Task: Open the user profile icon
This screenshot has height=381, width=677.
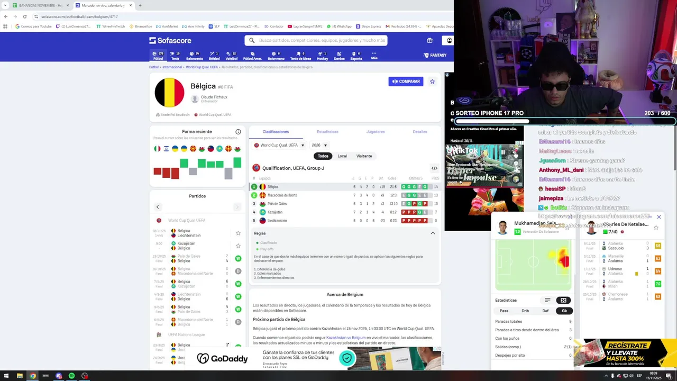Action: 449,40
